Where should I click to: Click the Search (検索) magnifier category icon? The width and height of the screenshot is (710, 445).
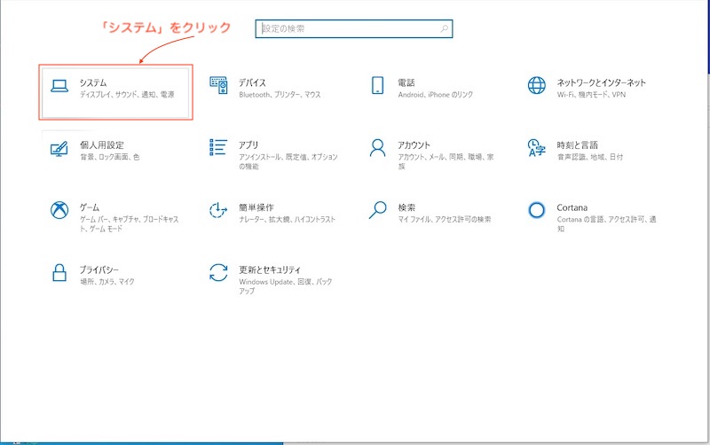point(377,210)
